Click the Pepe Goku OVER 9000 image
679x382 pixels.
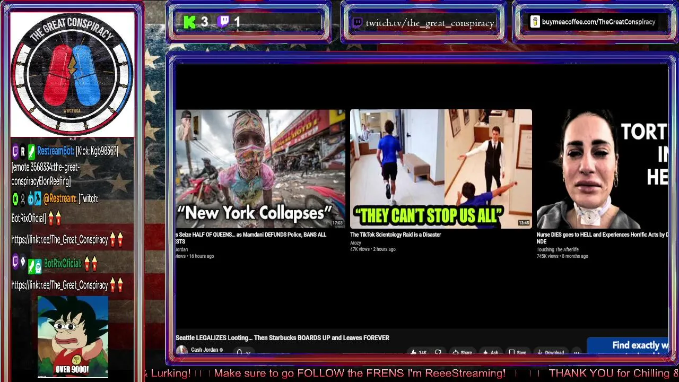pos(73,336)
